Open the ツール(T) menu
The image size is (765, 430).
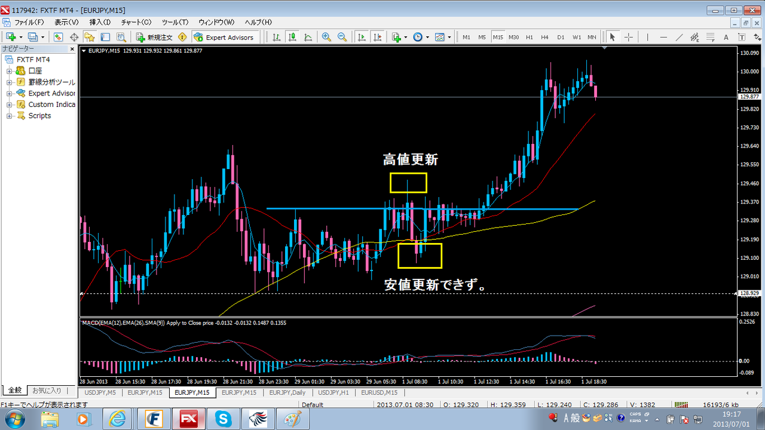pos(175,22)
